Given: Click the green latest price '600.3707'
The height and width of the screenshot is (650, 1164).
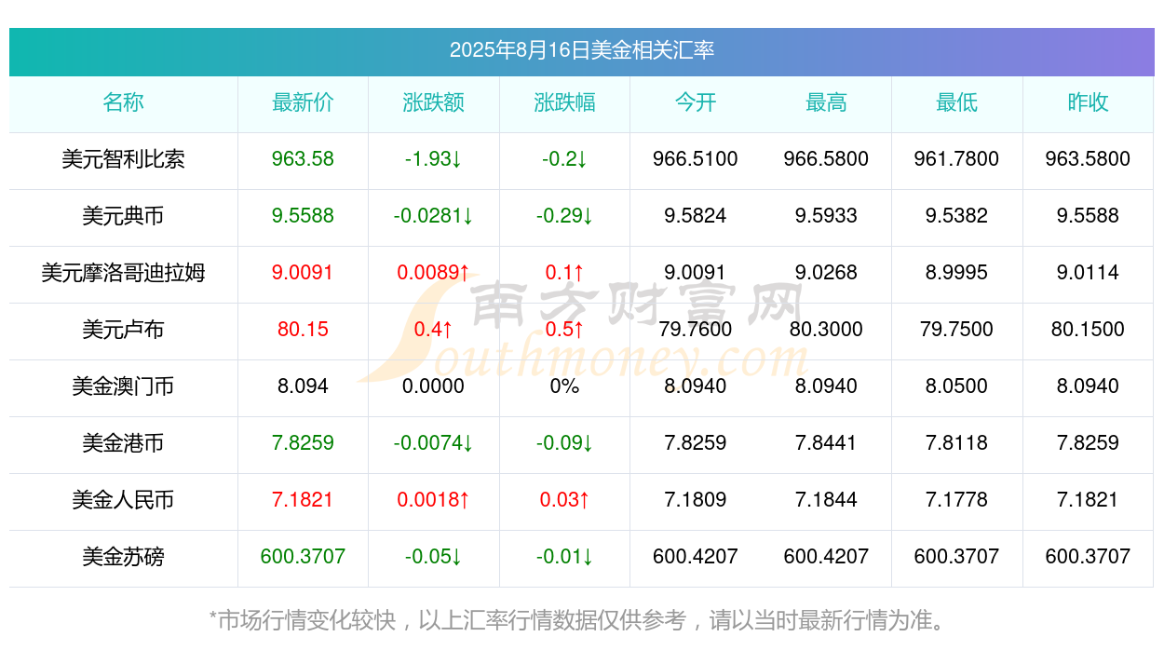Looking at the screenshot, I should point(303,557).
